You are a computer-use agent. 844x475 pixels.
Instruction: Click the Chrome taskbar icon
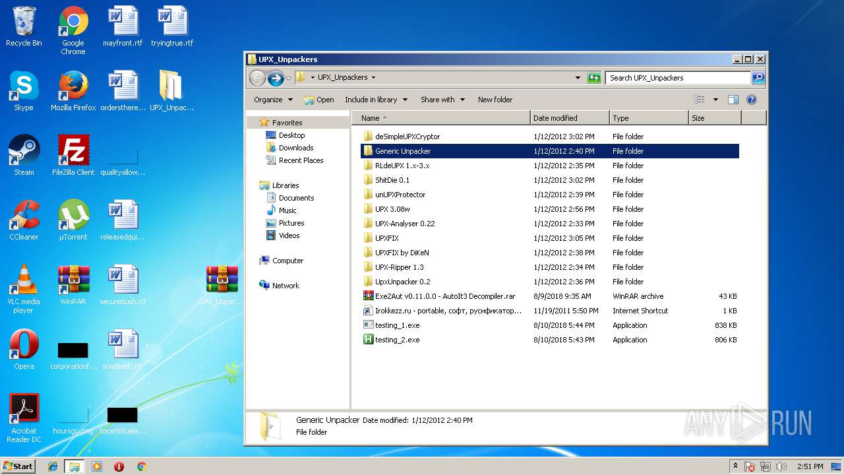click(x=141, y=466)
